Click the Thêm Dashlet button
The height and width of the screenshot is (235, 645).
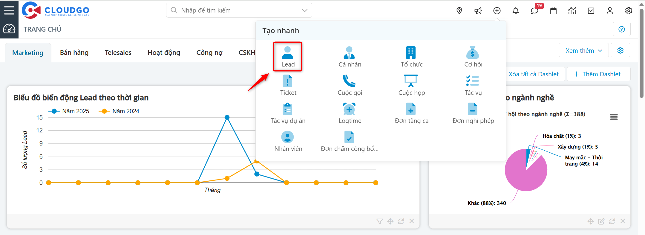pyautogui.click(x=598, y=74)
